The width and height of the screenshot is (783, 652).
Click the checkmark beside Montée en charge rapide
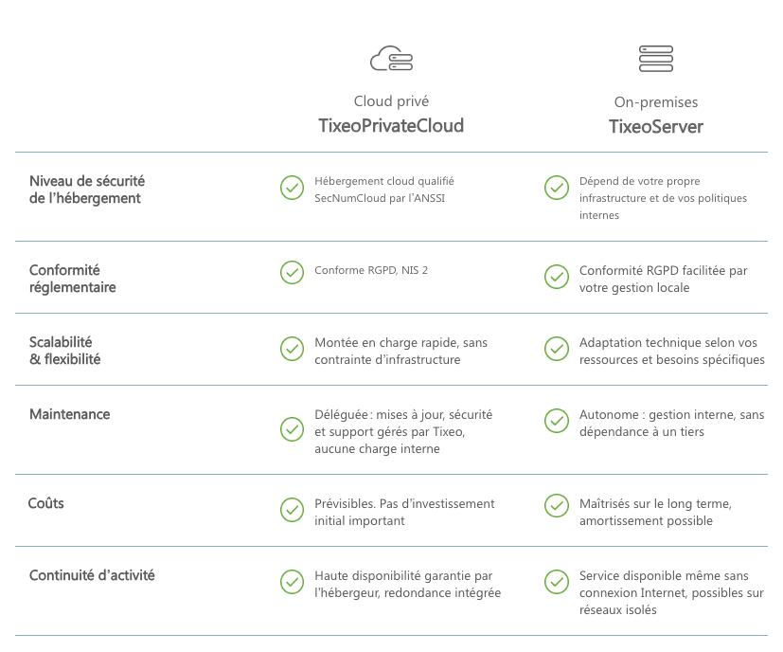pos(292,349)
